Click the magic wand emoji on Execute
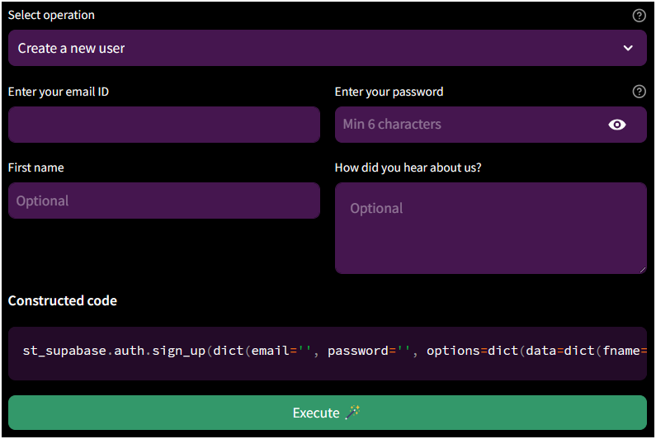This screenshot has width=656, height=439. point(353,413)
